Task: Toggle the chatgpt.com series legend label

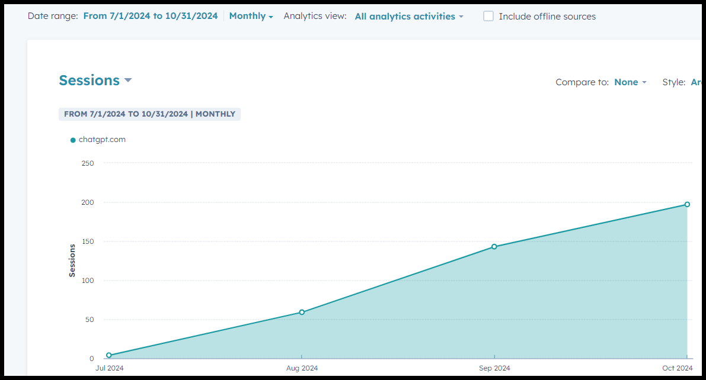Action: point(102,140)
